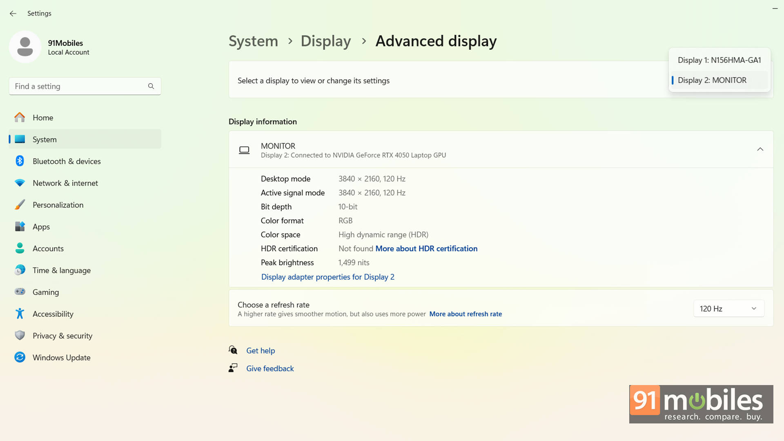The image size is (784, 441).
Task: Click the search magnifier icon
Action: click(151, 86)
